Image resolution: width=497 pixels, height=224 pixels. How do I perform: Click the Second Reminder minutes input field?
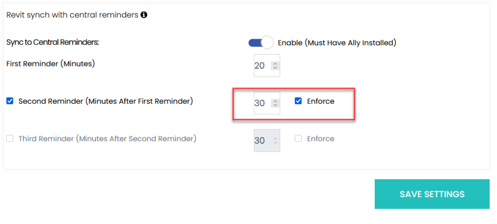(260, 103)
